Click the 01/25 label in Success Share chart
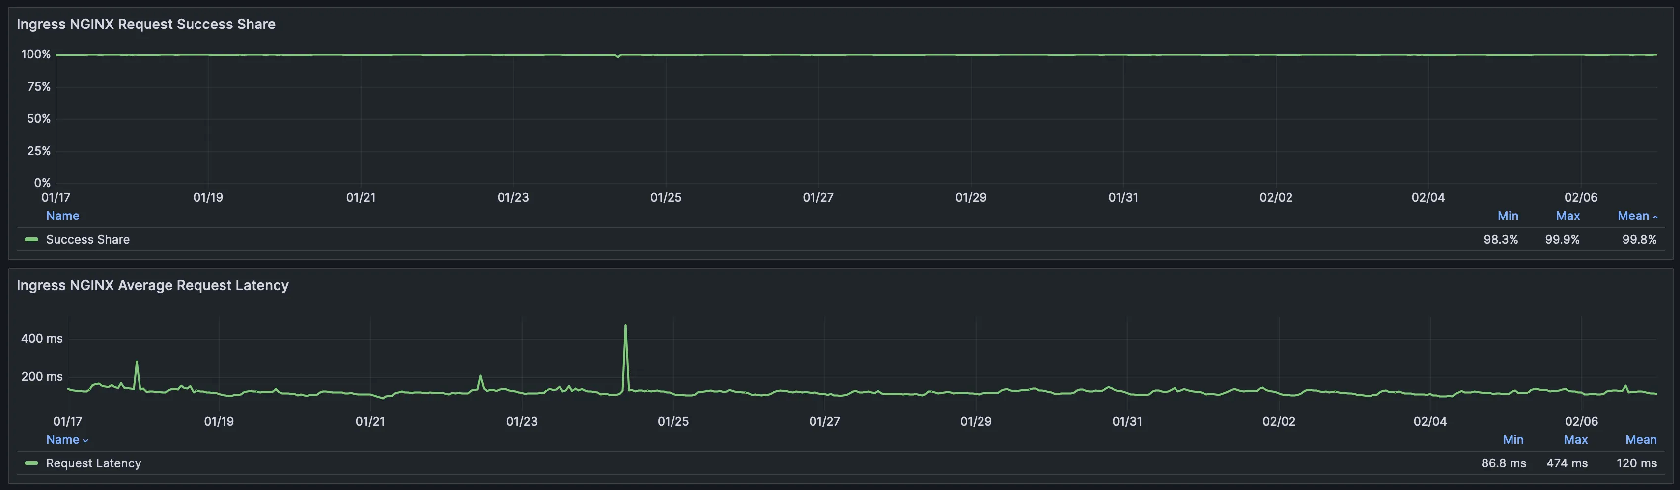Image resolution: width=1680 pixels, height=490 pixels. point(665,197)
